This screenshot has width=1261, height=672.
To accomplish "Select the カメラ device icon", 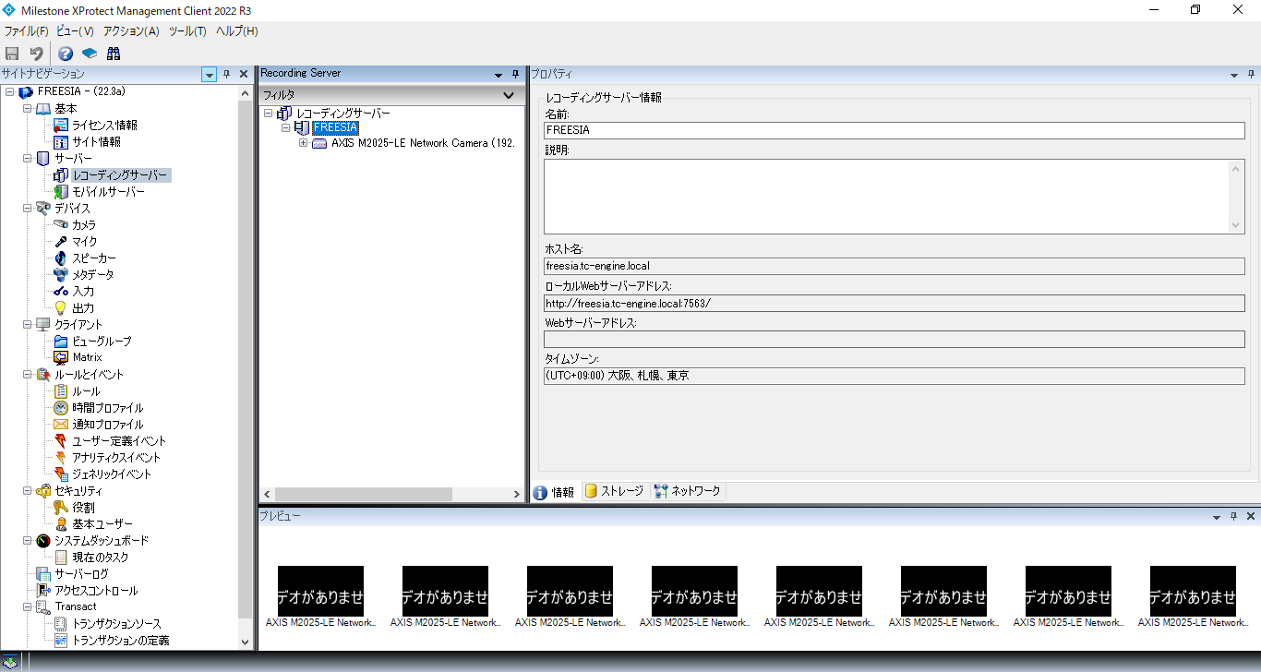I will coord(61,225).
